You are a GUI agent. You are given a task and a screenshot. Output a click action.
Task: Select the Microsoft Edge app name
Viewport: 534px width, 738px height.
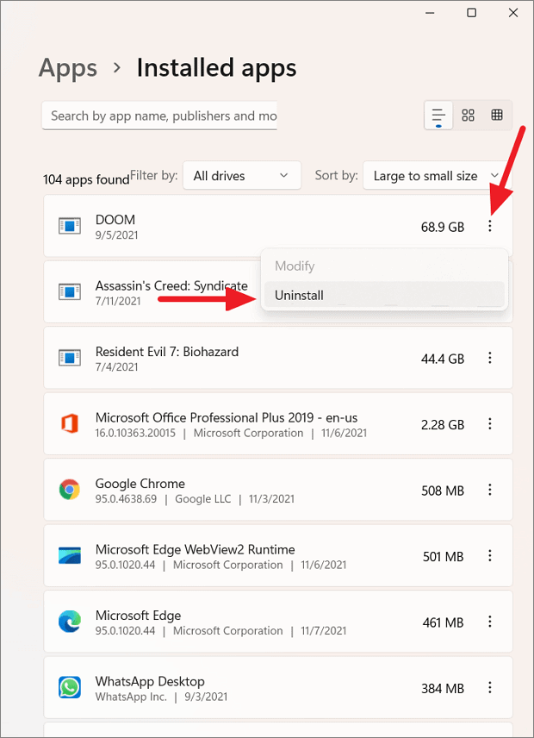[138, 616]
